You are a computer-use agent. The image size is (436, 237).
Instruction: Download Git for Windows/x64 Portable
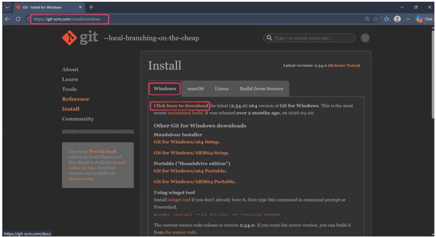(189, 171)
